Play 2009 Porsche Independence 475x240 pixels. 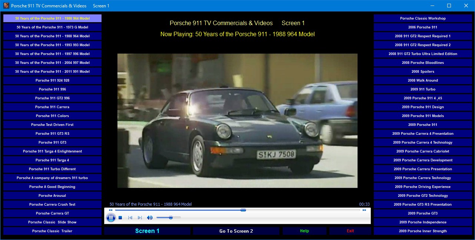[x=423, y=222]
